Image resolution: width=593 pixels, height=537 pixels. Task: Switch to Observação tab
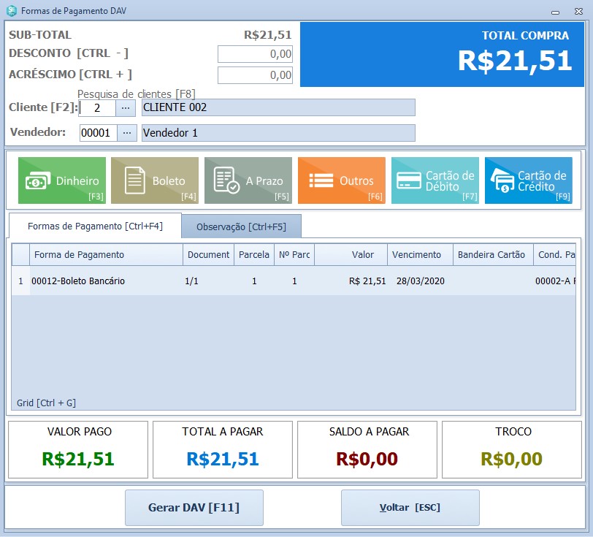[241, 226]
